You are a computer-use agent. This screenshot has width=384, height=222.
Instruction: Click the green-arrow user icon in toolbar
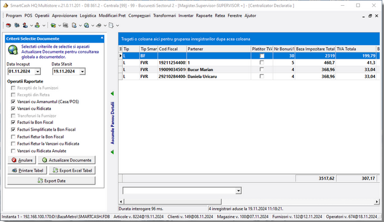(x=37, y=25)
